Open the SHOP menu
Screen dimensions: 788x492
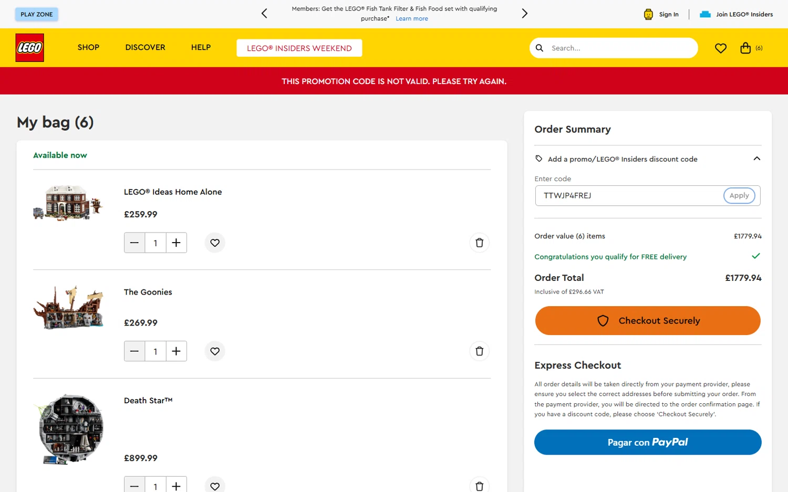[88, 47]
